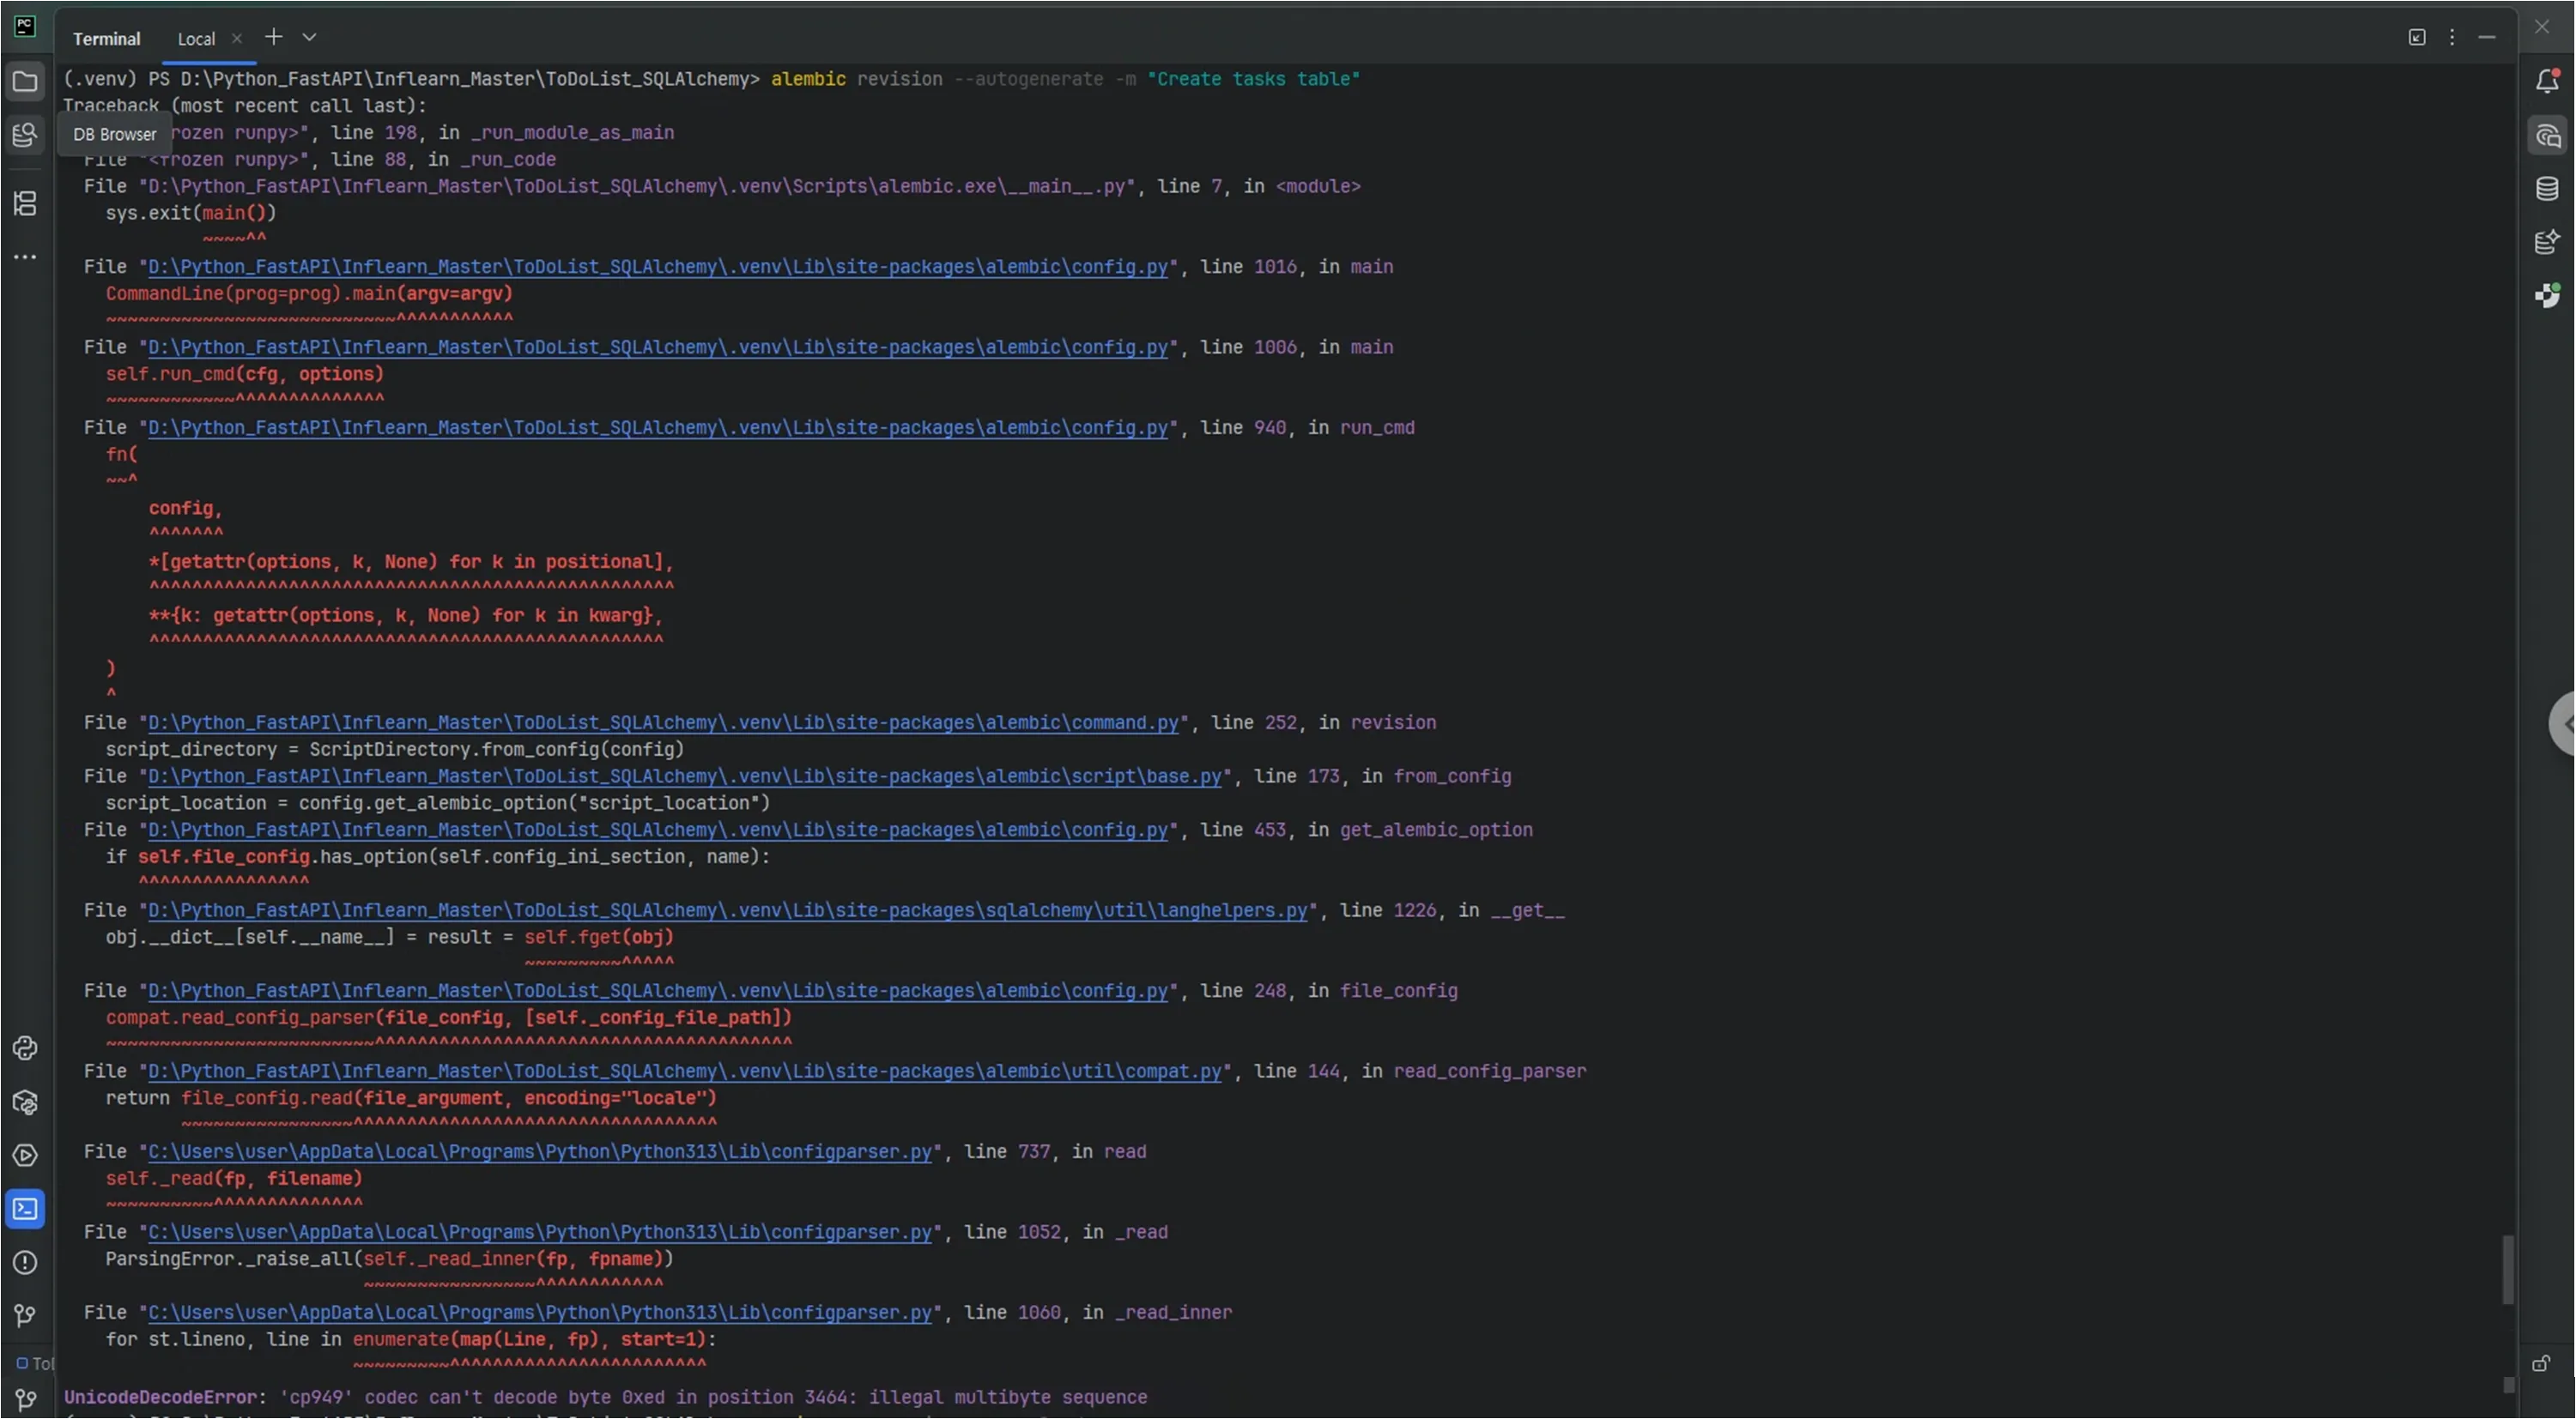Click the lowest right-sidebar icon with green dot

pos(2547,295)
